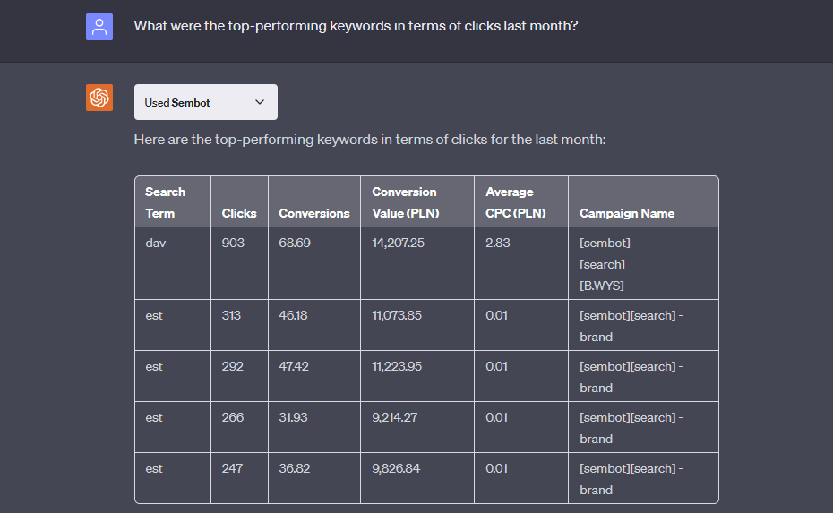The height and width of the screenshot is (513, 833).
Task: Open the Used Sembot plugin box
Action: tap(206, 102)
